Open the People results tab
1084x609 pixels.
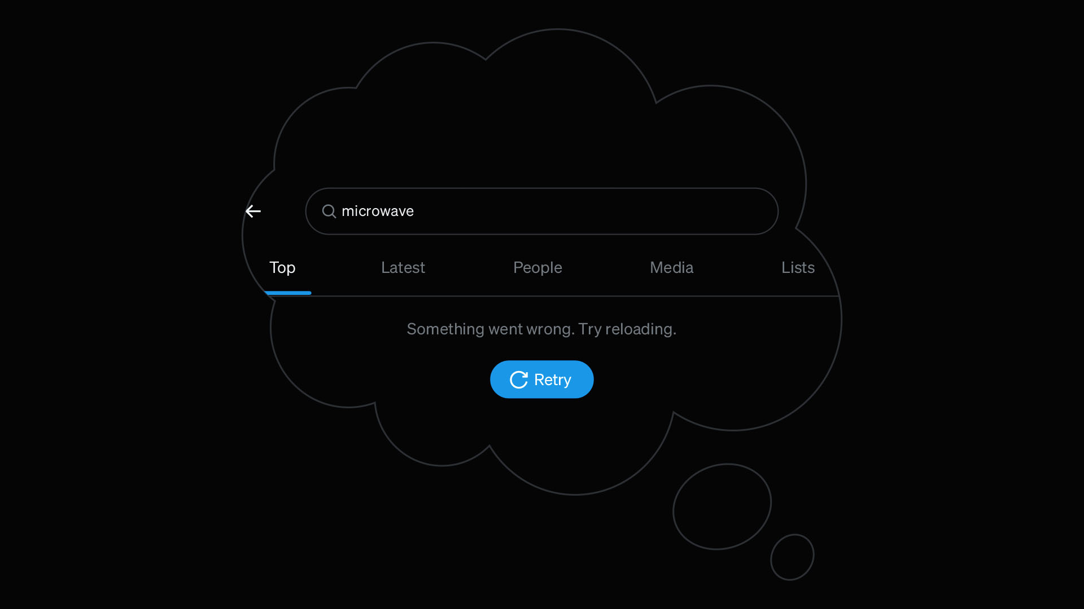(x=537, y=267)
